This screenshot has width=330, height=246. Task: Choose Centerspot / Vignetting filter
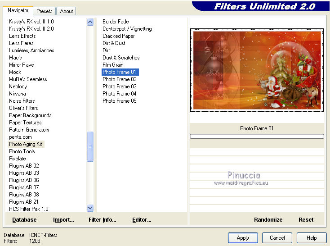click(x=127, y=29)
